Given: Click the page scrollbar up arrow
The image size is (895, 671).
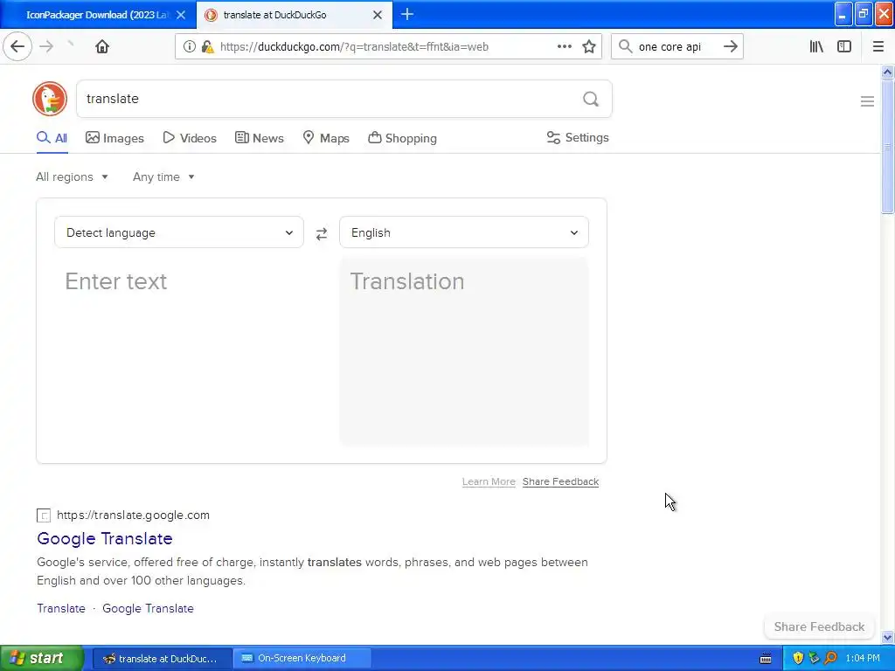Looking at the screenshot, I should (887, 72).
